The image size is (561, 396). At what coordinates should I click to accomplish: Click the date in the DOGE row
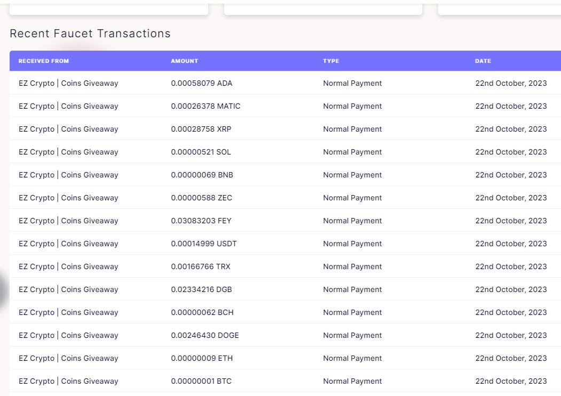coord(511,335)
